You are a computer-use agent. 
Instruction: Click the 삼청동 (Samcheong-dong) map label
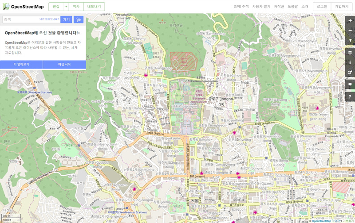pos(211,36)
